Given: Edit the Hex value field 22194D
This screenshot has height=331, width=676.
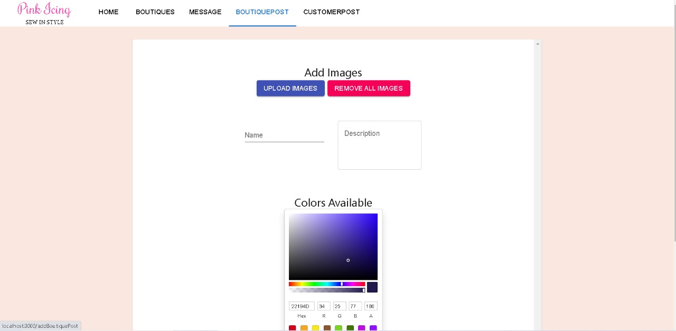Looking at the screenshot, I should pyautogui.click(x=302, y=306).
